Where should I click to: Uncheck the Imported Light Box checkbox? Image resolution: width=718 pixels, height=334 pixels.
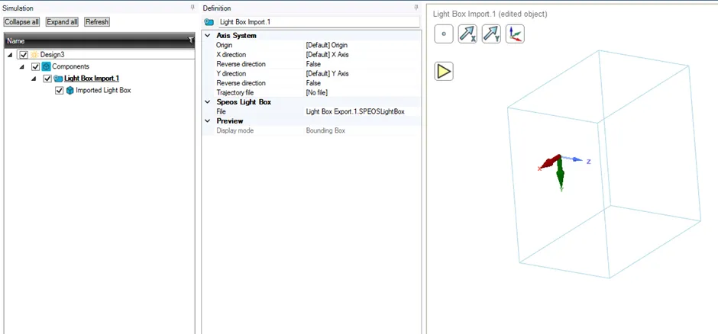pyautogui.click(x=59, y=91)
